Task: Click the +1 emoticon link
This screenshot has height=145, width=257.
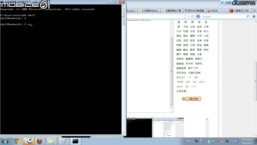Action: [190, 77]
